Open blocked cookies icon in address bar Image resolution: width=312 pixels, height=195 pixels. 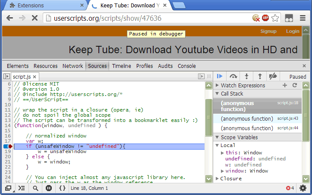(256, 18)
